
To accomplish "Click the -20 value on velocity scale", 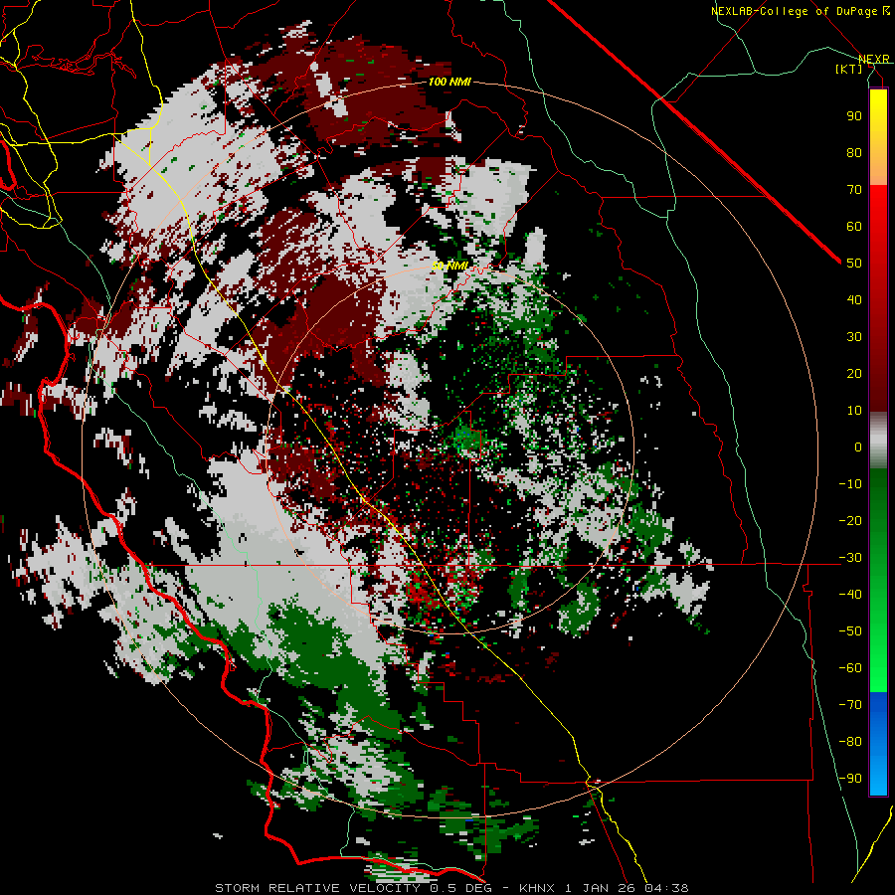I will (x=850, y=520).
